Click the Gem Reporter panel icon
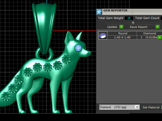Viewport: 162px width, 121px height. click(99, 12)
